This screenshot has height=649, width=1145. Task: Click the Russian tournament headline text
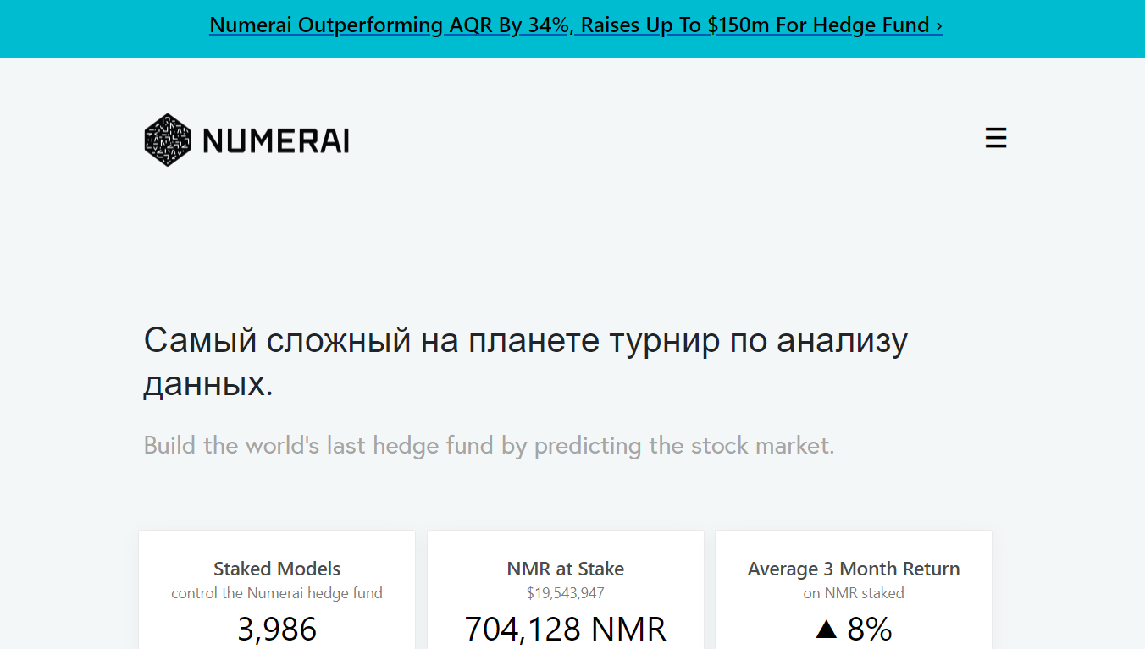[x=525, y=340]
